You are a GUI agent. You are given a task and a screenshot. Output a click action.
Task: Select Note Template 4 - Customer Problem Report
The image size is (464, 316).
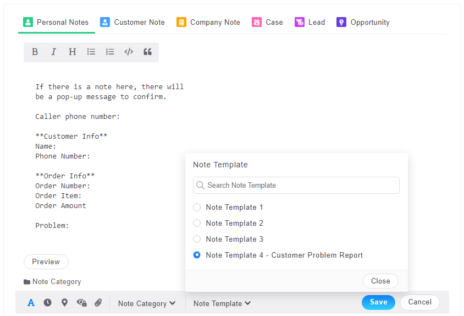tap(197, 255)
